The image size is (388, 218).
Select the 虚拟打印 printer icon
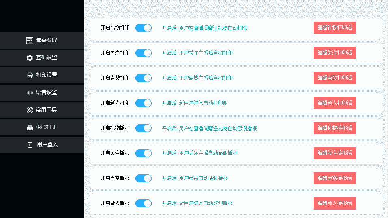pos(30,127)
